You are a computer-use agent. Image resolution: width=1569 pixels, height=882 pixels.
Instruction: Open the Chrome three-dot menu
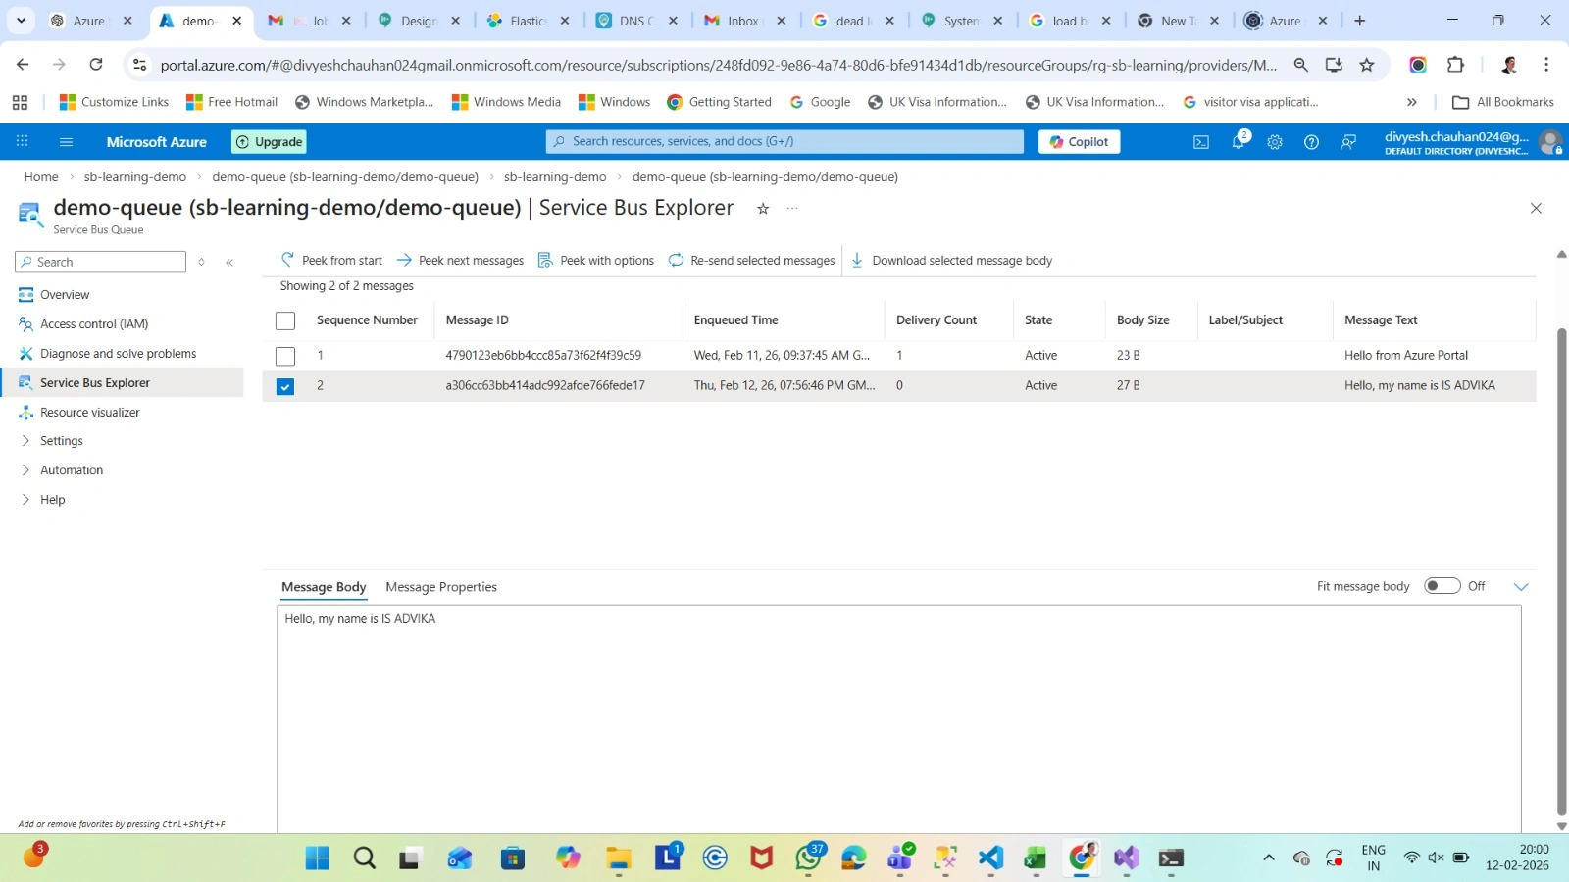click(1546, 65)
